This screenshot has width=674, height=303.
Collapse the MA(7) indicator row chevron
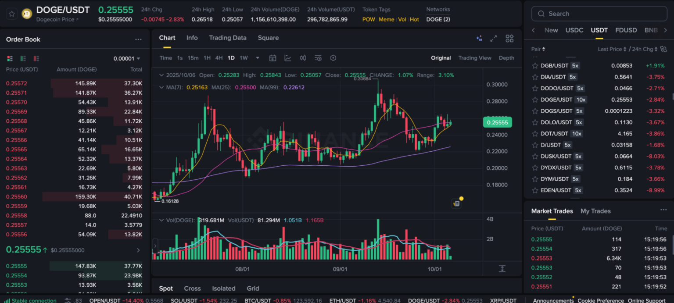pyautogui.click(x=161, y=87)
